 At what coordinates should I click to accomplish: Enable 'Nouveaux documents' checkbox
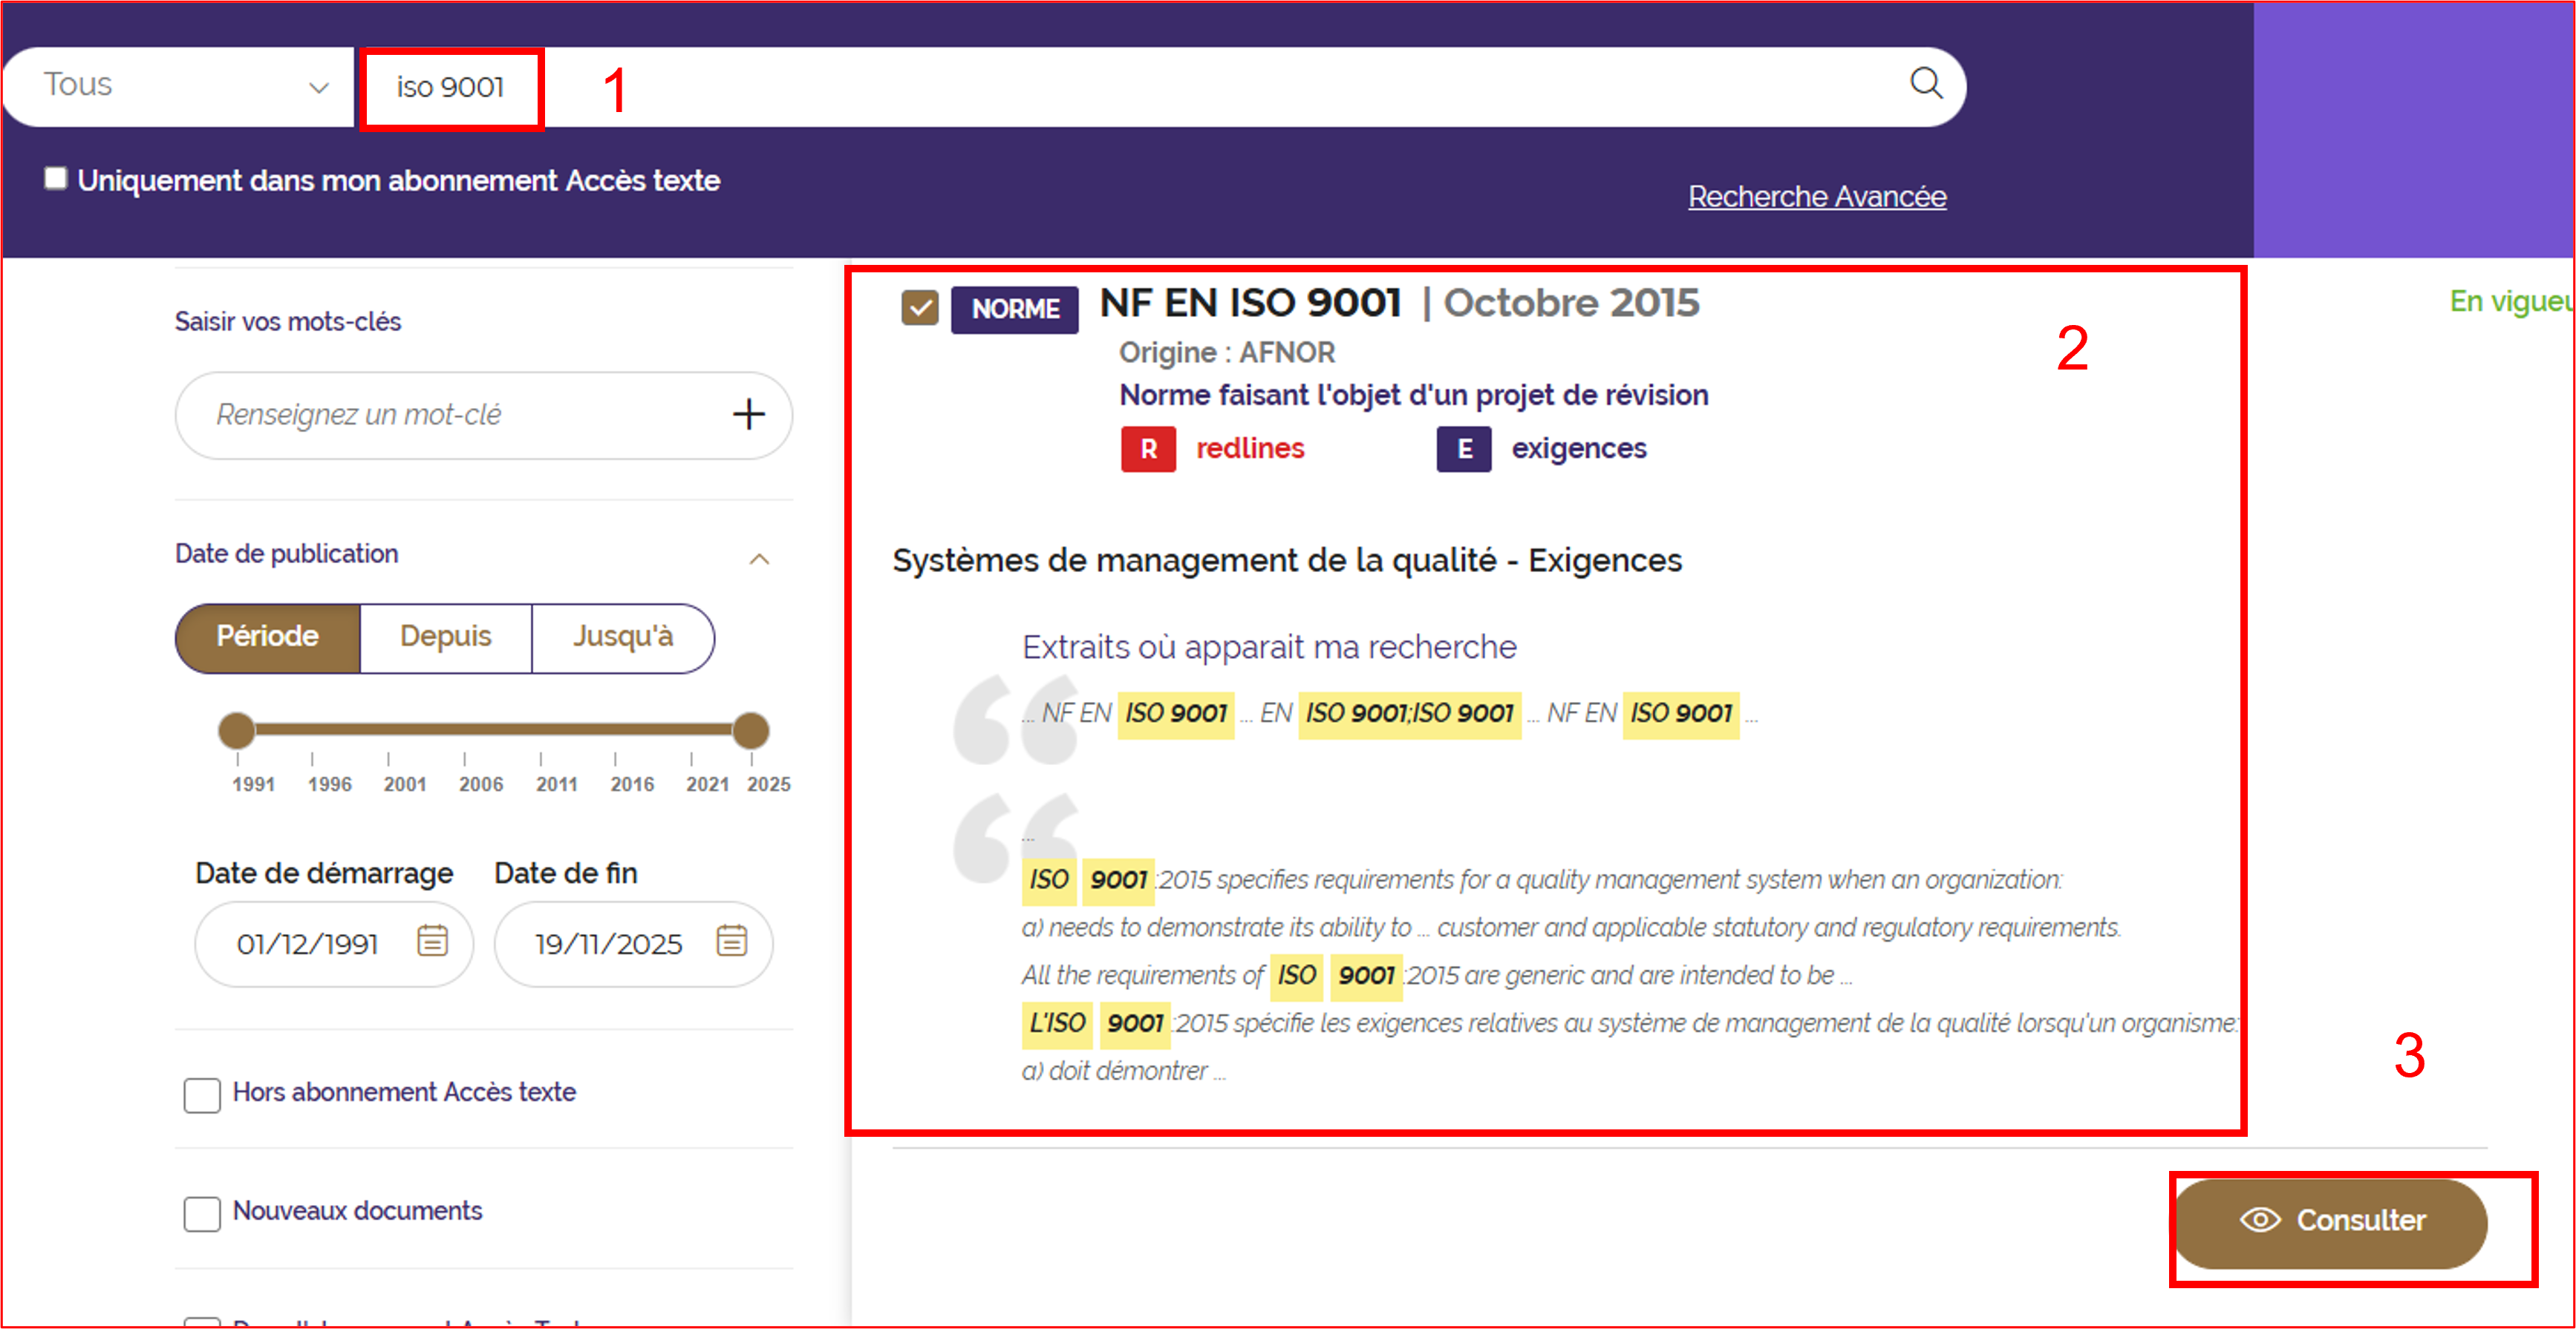(202, 1214)
